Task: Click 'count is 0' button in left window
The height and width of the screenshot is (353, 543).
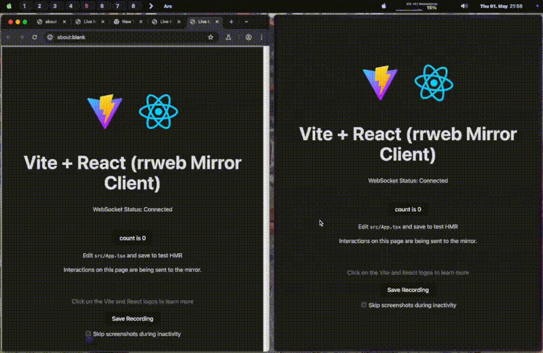Action: (x=132, y=238)
